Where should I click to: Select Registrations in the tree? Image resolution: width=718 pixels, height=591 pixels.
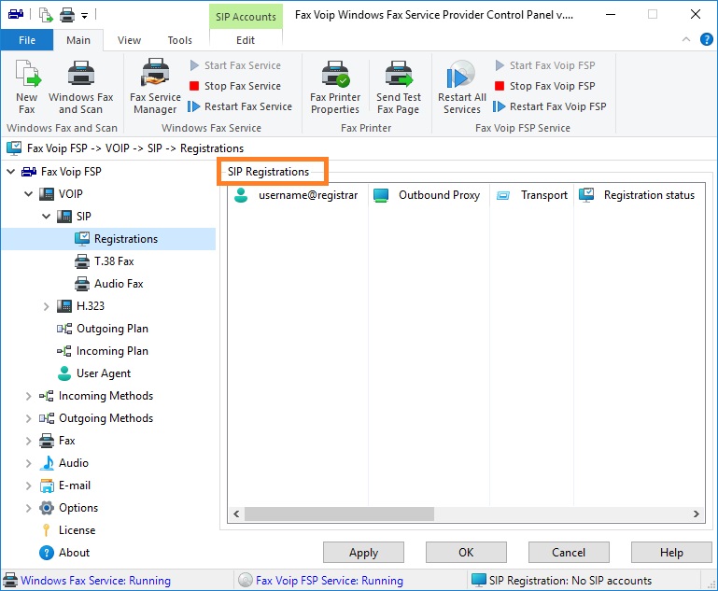tap(117, 239)
